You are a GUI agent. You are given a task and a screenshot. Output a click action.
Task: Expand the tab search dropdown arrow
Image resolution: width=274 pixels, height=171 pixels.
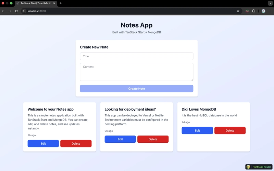(x=270, y=3)
